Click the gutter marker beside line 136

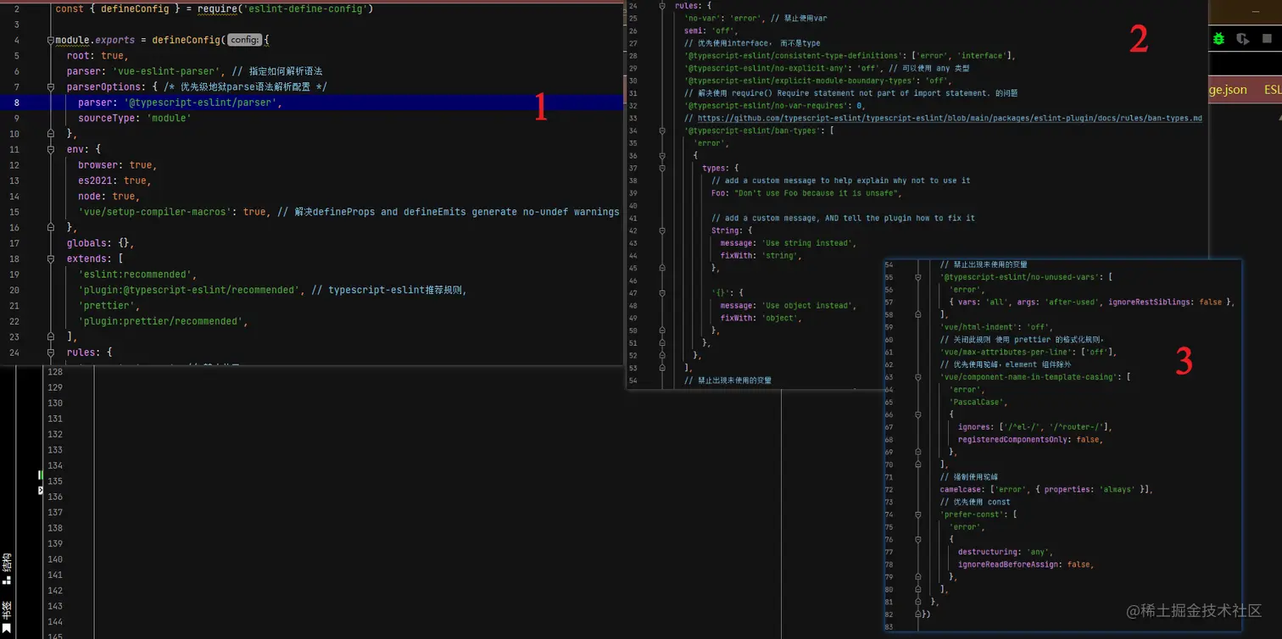(41, 491)
